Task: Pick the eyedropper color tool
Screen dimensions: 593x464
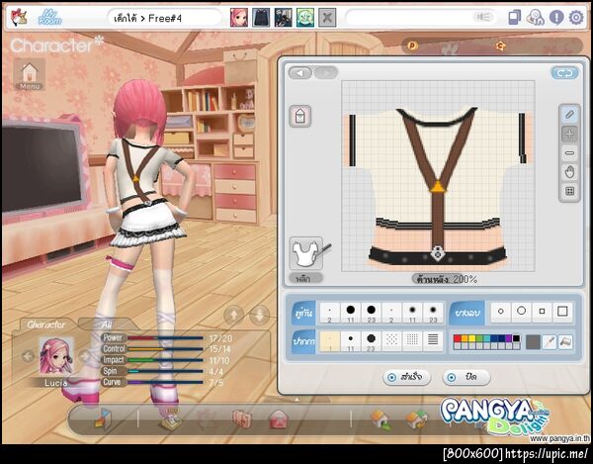Action: point(549,342)
